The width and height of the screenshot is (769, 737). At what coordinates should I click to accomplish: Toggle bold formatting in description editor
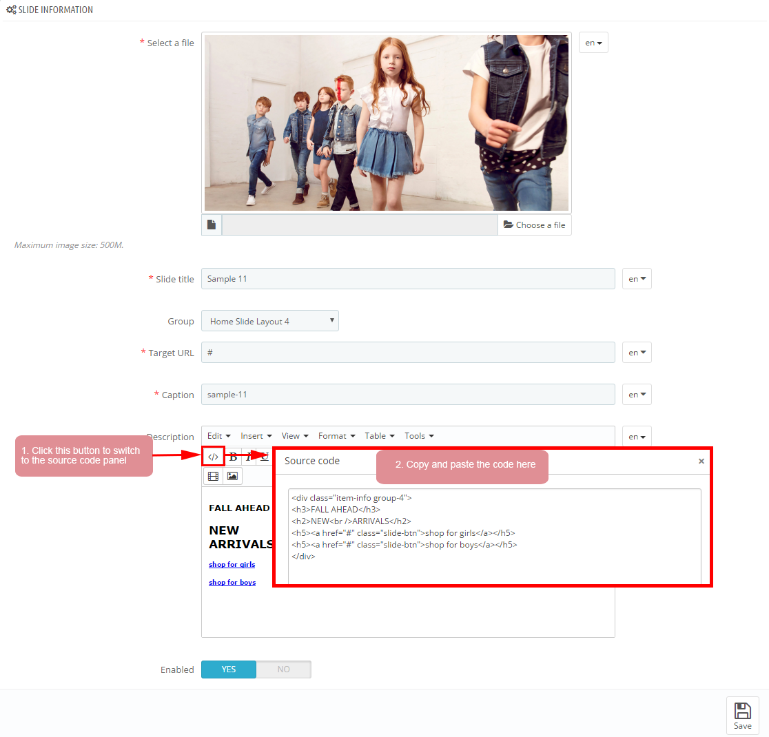point(234,457)
